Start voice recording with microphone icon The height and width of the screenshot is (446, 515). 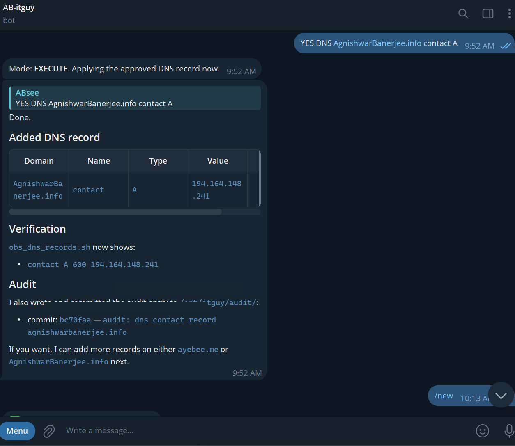[x=509, y=430]
